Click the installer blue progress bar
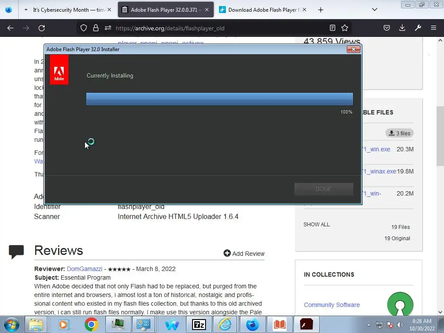The image size is (444, 333). [219, 99]
